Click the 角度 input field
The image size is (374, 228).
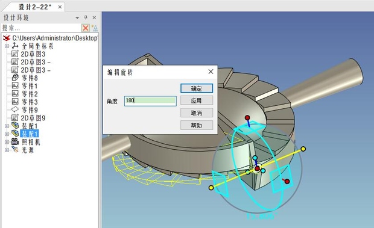pos(150,101)
